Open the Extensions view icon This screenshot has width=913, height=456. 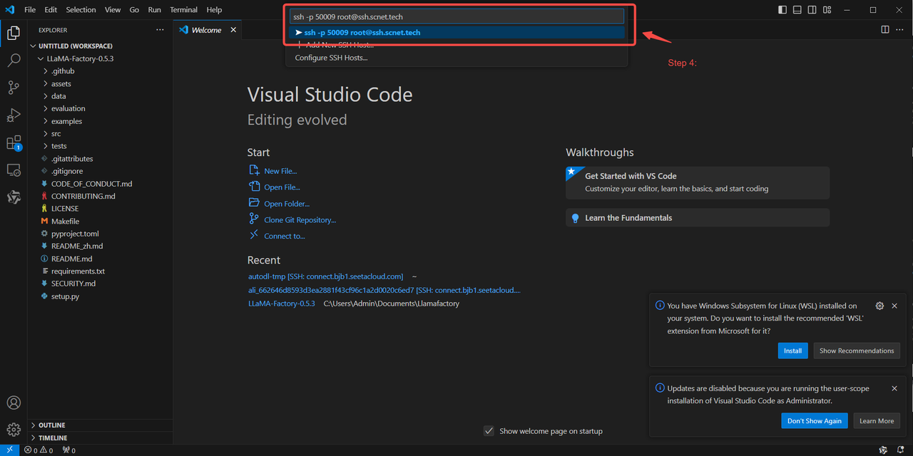[x=14, y=143]
